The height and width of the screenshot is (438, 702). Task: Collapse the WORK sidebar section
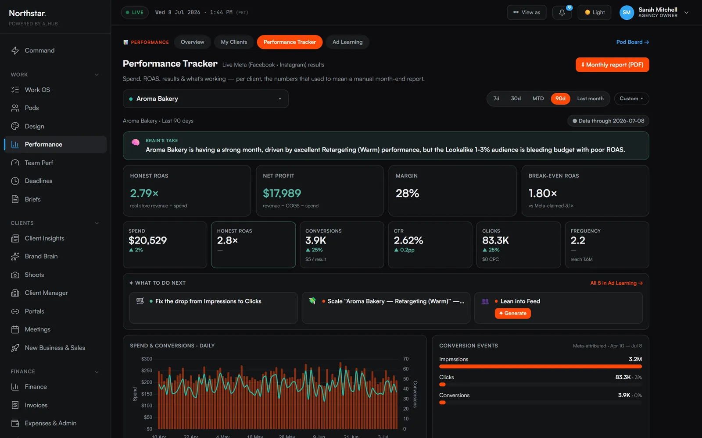click(97, 75)
